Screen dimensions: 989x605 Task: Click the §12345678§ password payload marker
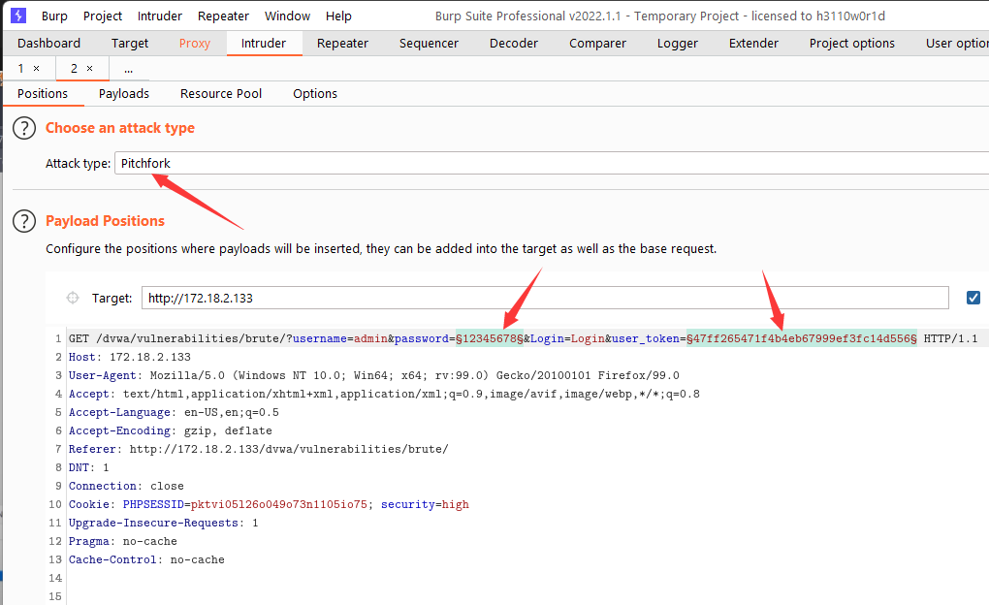490,338
